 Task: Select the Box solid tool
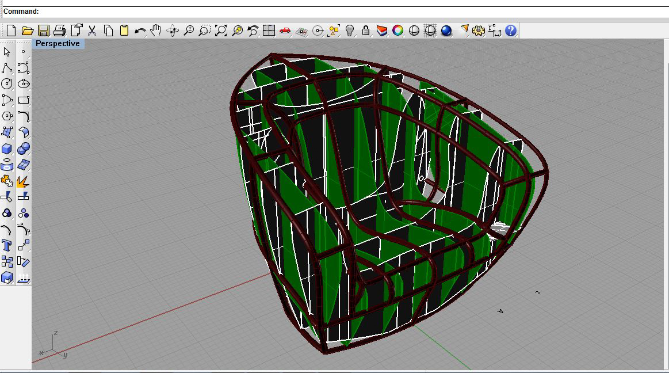[x=7, y=149]
